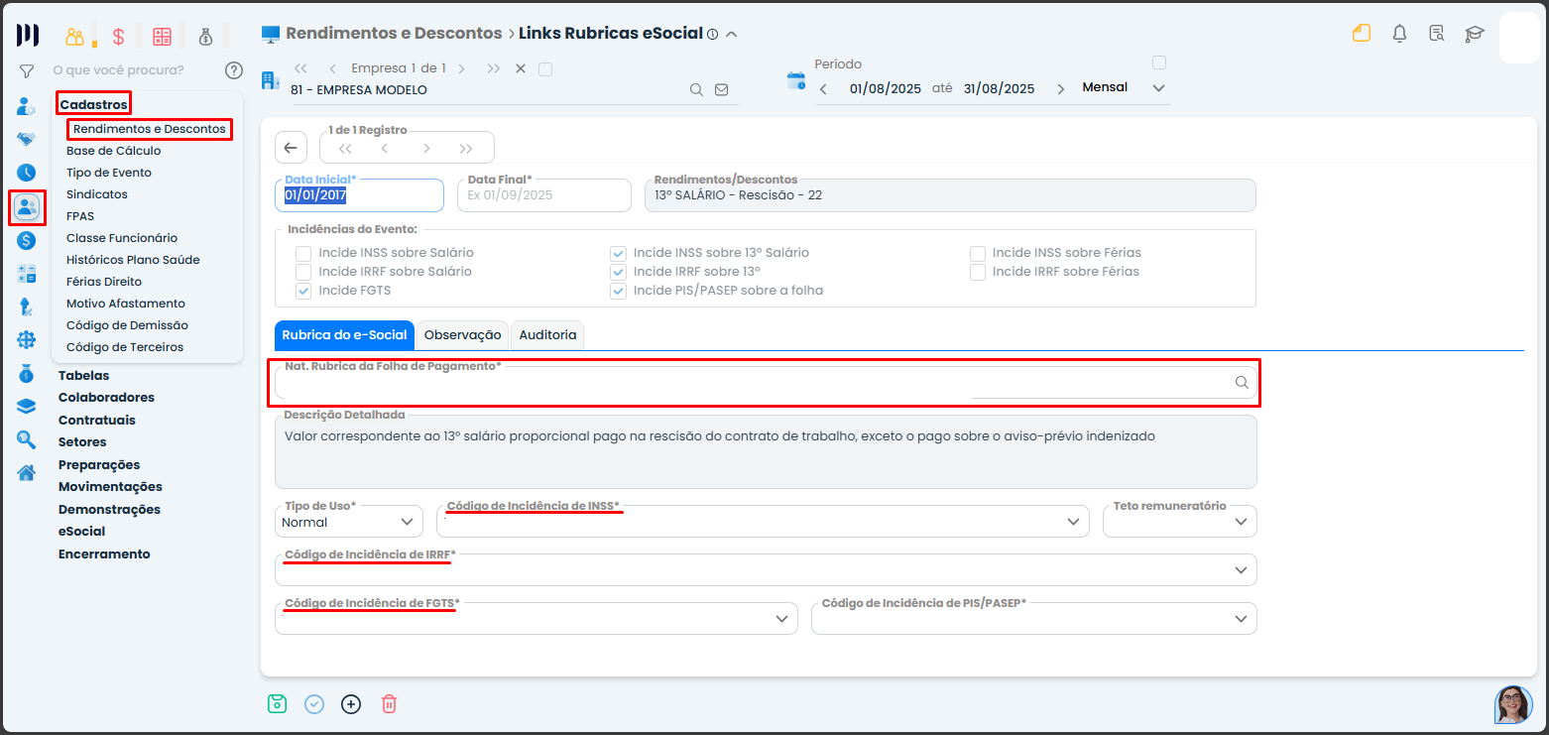This screenshot has width=1549, height=735.
Task: Advance to next period with right chevron
Action: coord(1061,89)
